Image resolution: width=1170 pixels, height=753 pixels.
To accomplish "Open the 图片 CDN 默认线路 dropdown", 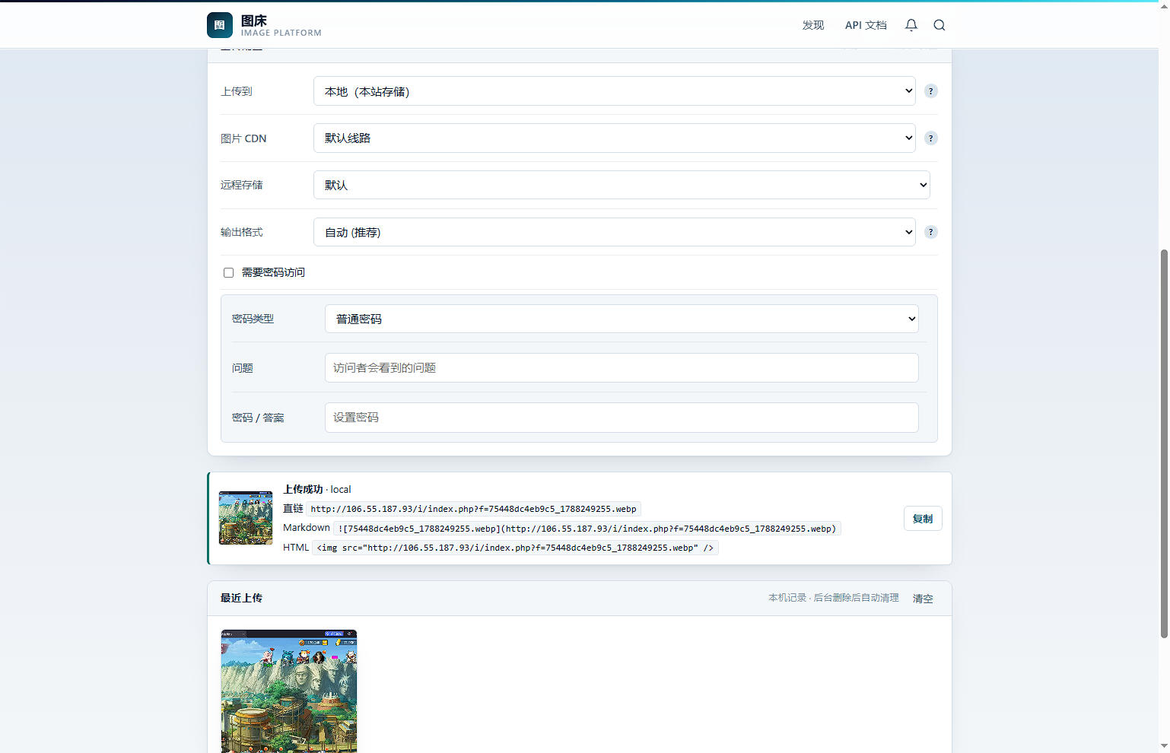I will pyautogui.click(x=614, y=138).
